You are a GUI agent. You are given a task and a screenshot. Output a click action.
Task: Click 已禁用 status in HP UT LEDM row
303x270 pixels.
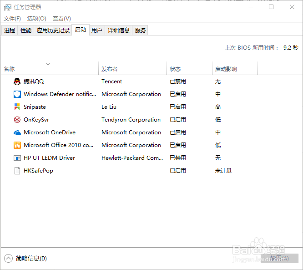point(178,158)
